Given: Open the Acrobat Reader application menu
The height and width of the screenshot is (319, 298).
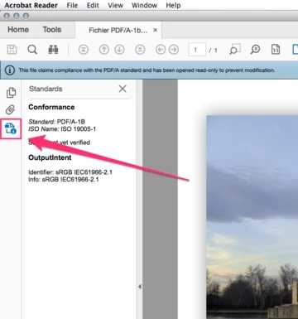Looking at the screenshot, I should (x=31, y=5).
